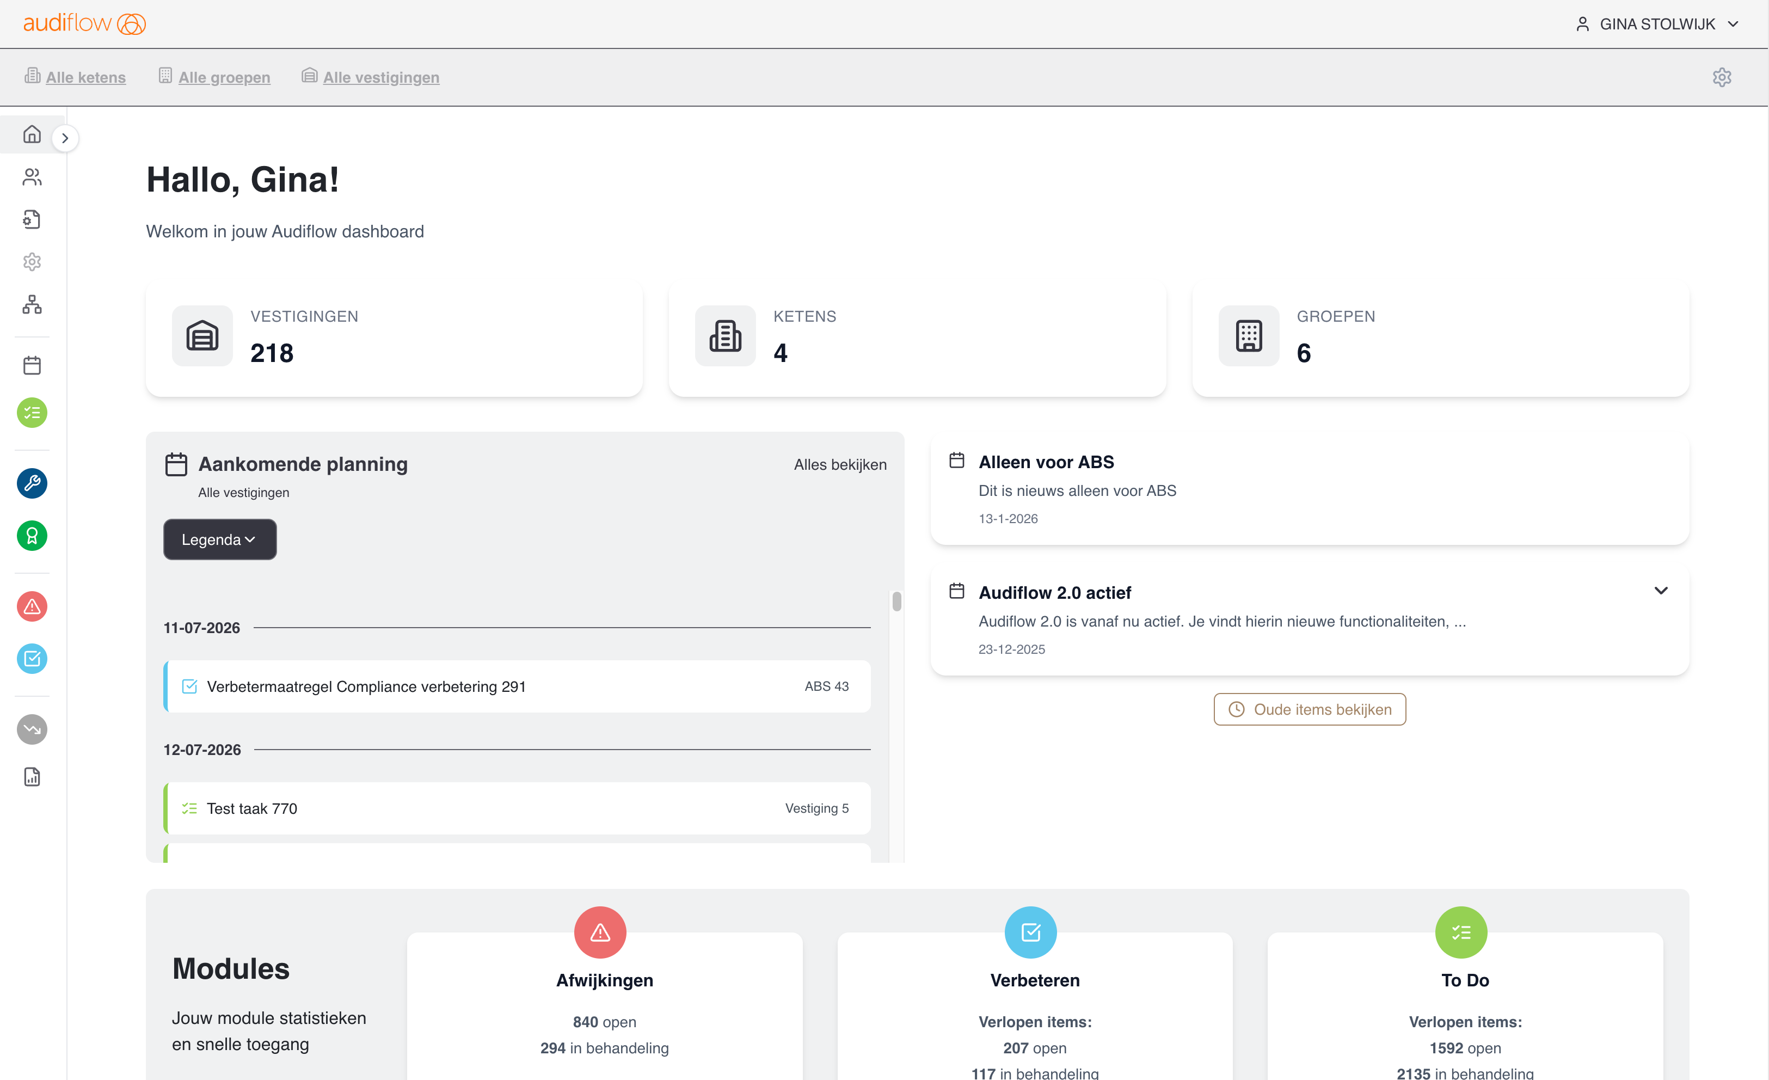The width and height of the screenshot is (1769, 1080).
Task: Click the red Afwijkingen module icon
Action: [x=600, y=932]
